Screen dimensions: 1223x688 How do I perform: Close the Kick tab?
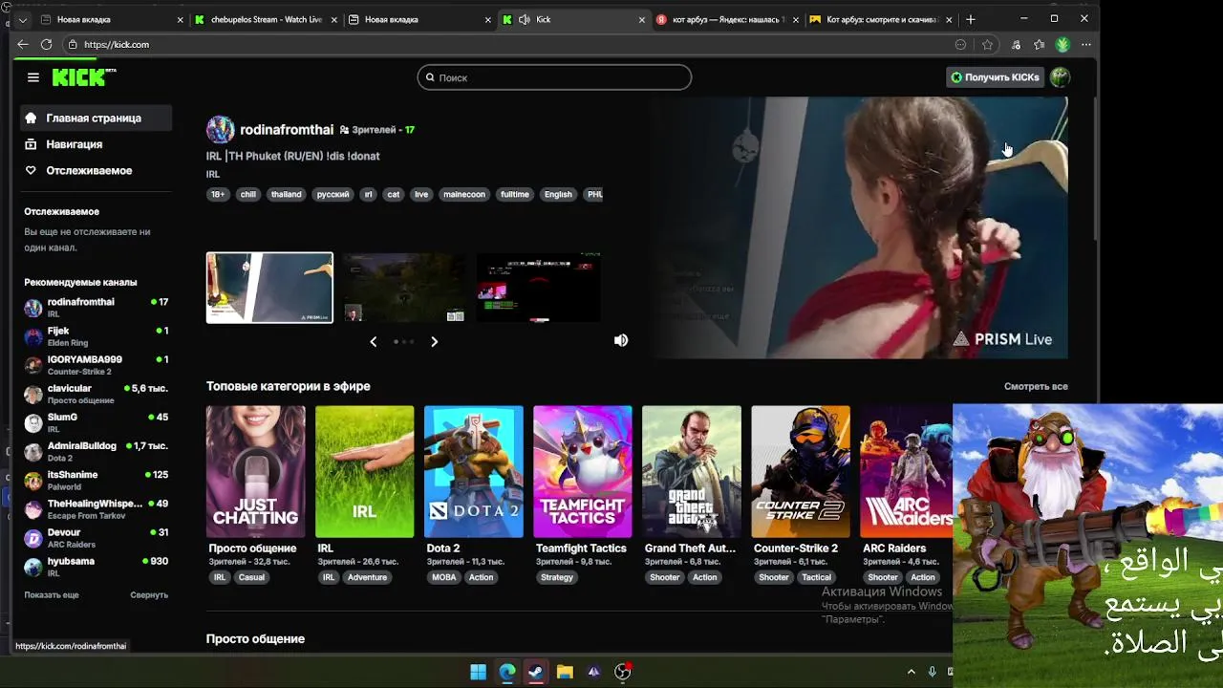click(642, 19)
